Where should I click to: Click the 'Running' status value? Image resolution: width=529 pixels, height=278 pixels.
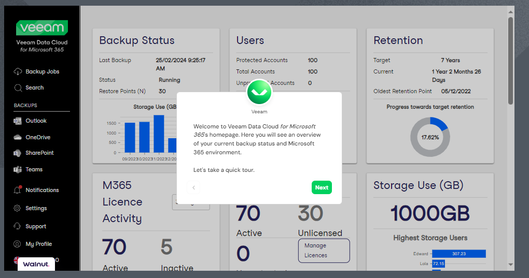[170, 80]
